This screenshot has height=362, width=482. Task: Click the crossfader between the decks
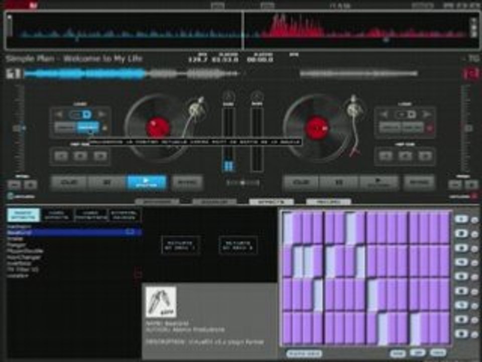[x=243, y=183]
